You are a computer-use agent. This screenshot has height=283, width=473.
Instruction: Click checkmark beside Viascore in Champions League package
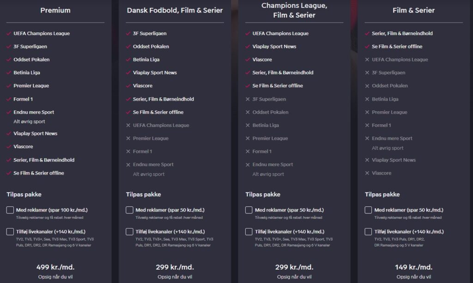click(248, 60)
